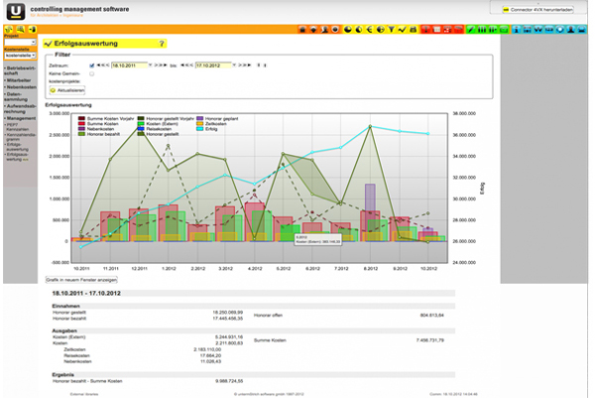Viewport: 595px width, 398px height.
Task: Select the Keine Gemeinkostenprojekte radio option
Action: (91, 73)
